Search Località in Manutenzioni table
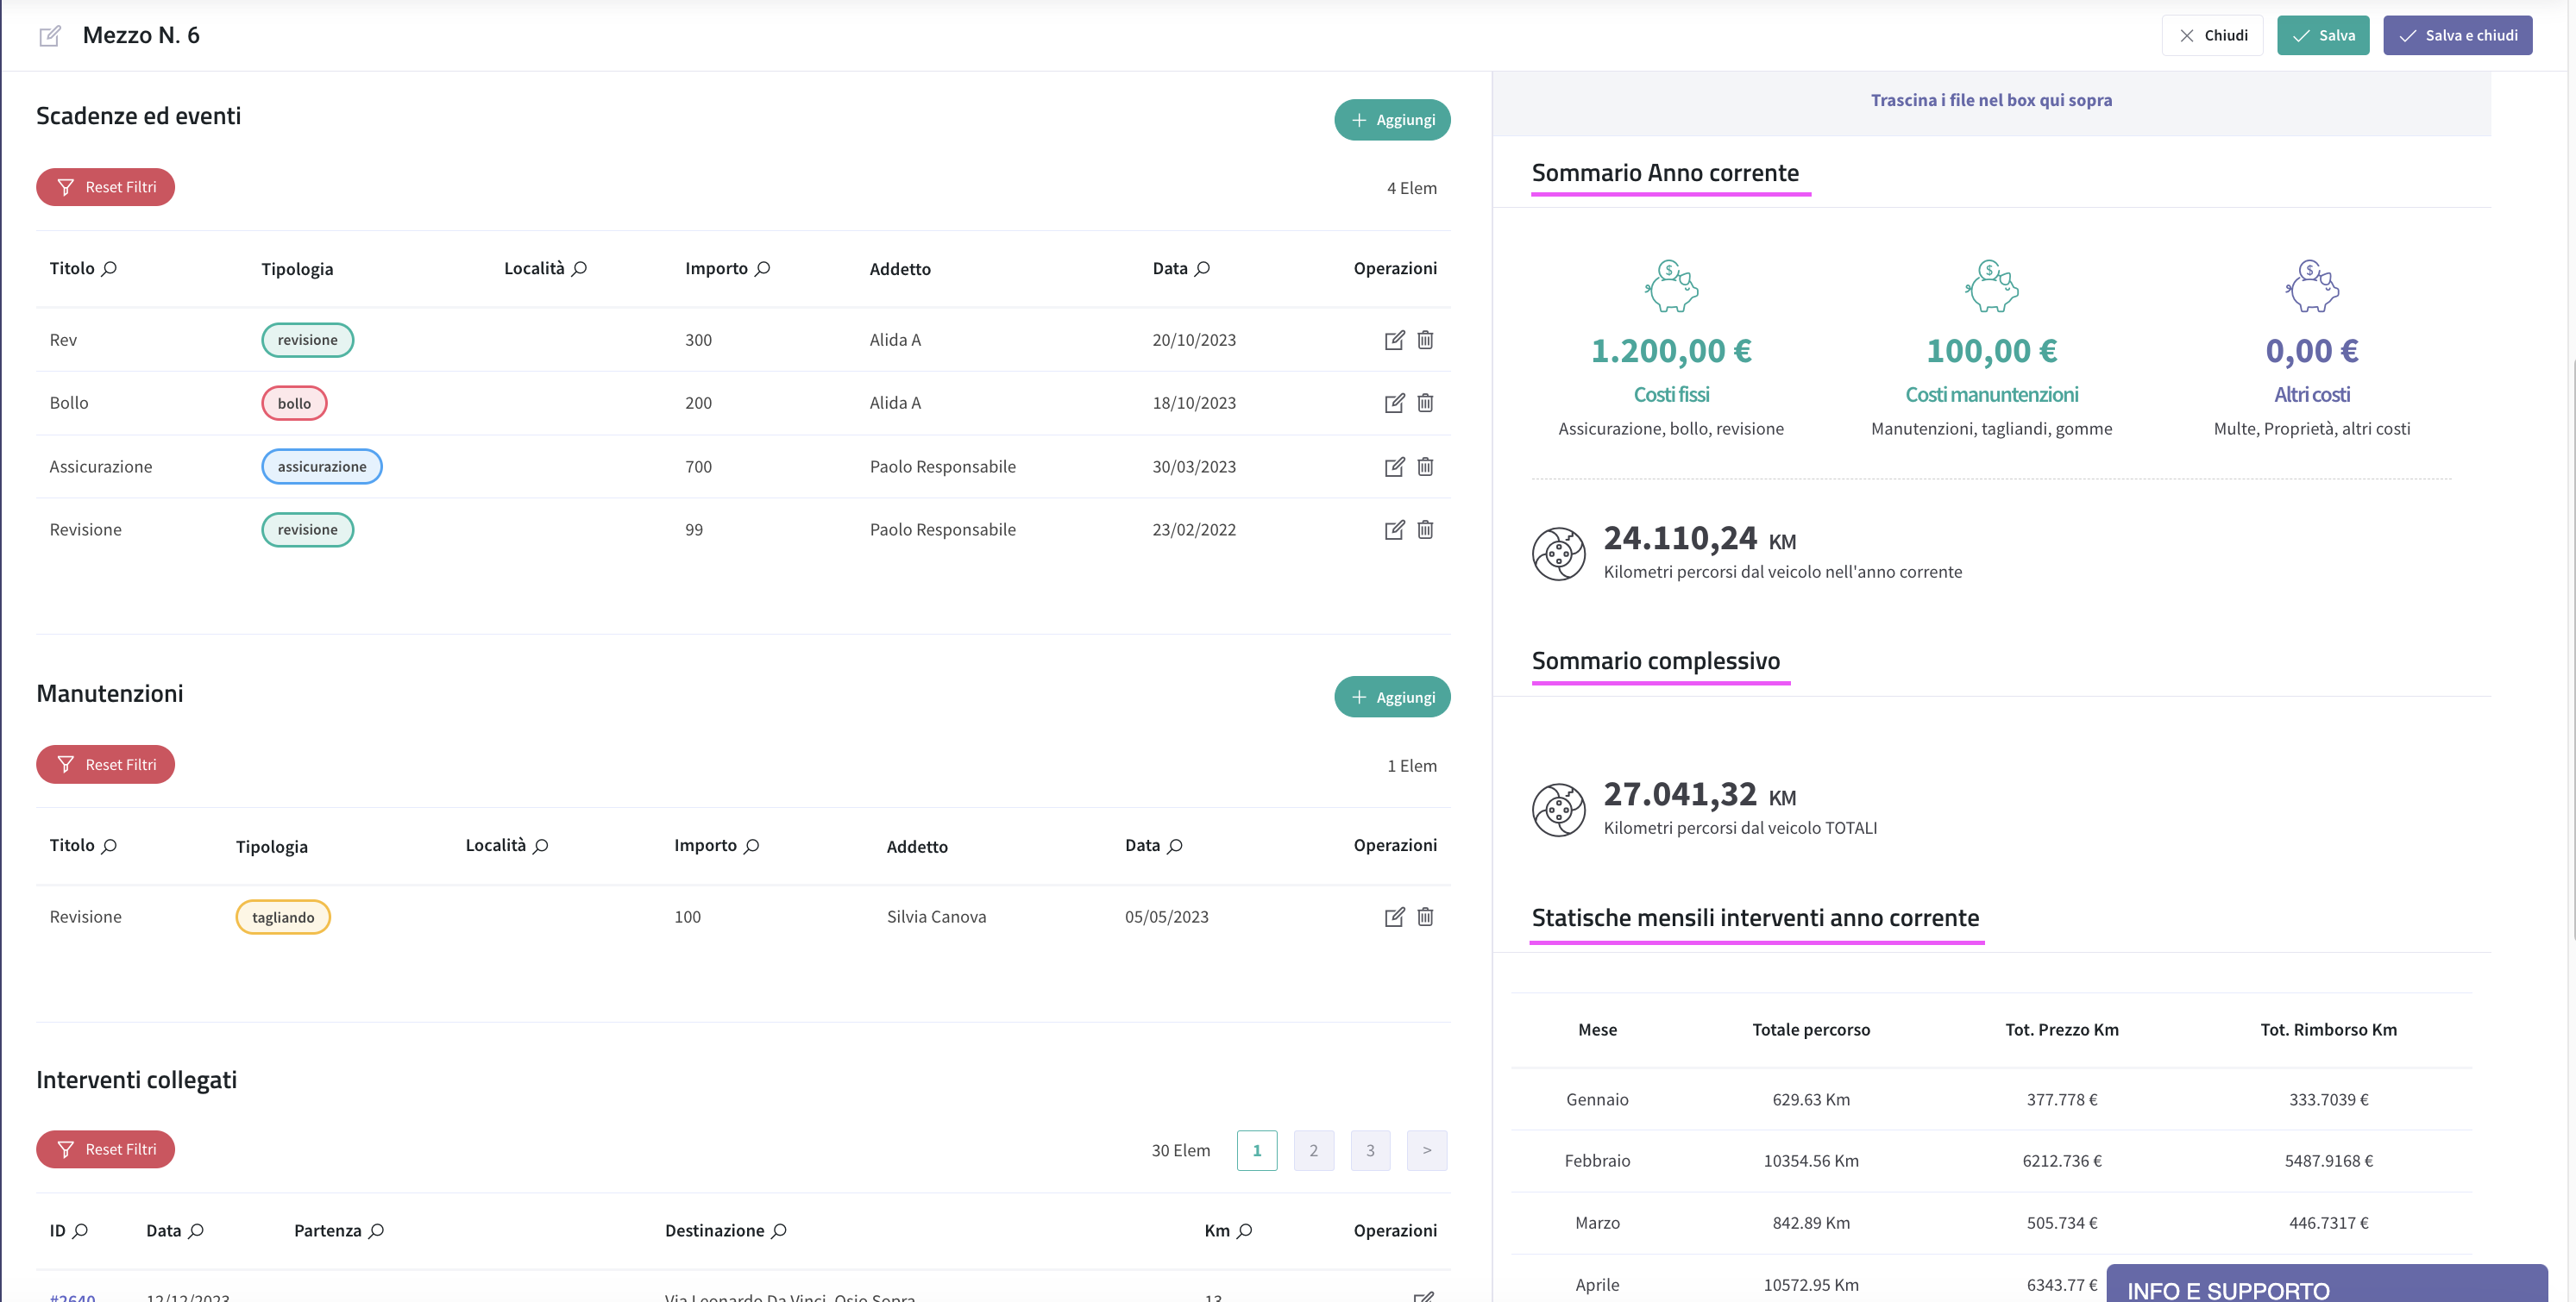The height and width of the screenshot is (1302, 2576). [541, 845]
